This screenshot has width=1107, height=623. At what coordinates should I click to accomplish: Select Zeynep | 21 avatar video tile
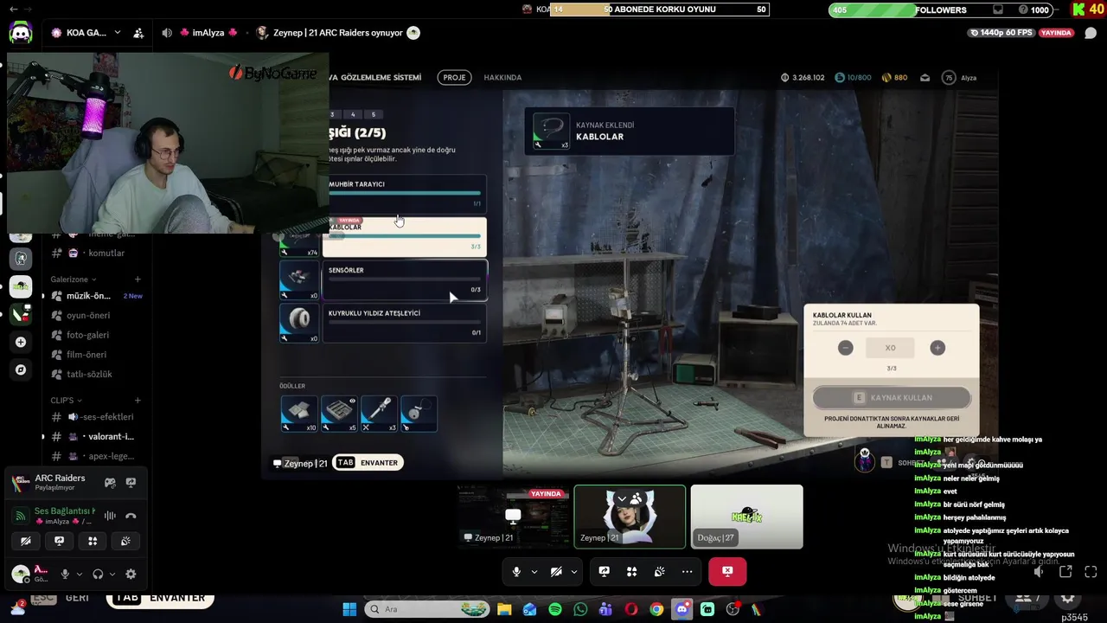630,517
